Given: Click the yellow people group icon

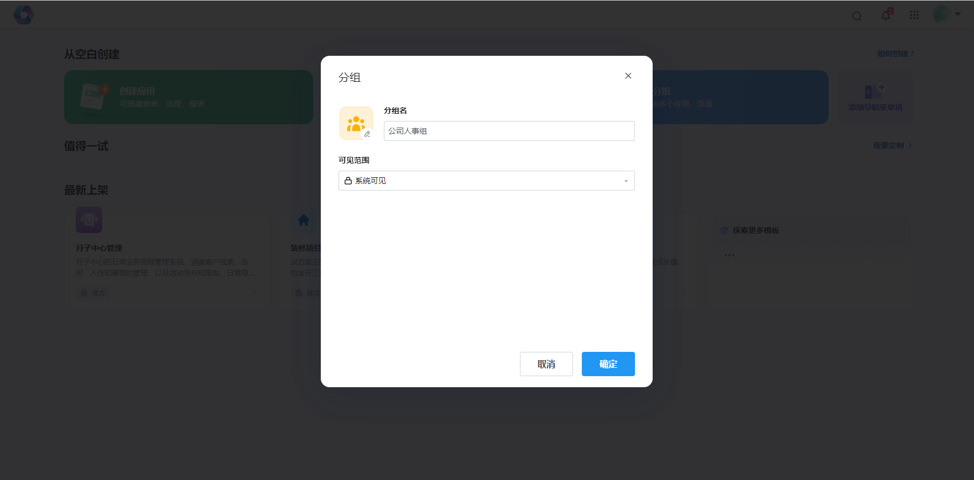Looking at the screenshot, I should click(x=355, y=123).
